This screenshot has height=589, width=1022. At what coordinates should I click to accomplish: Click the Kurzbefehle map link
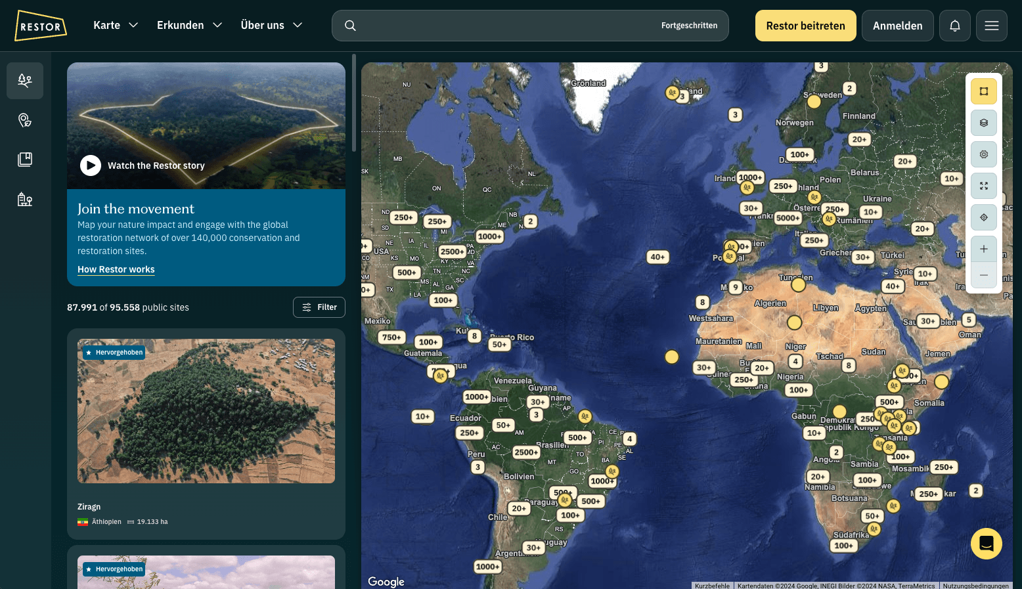712,586
